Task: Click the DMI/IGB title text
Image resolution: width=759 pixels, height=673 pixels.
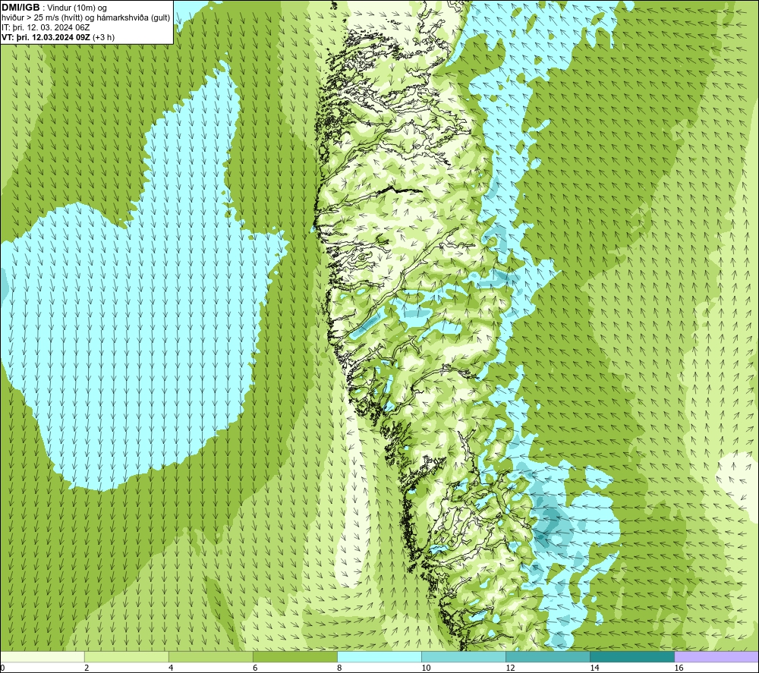Action: pyautogui.click(x=20, y=8)
